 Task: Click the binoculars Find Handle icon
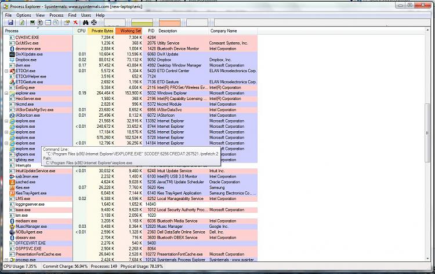(85, 23)
